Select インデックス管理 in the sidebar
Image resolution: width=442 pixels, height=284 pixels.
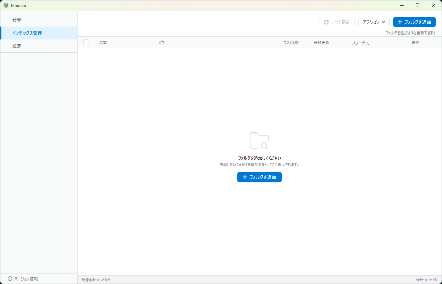[x=39, y=33]
